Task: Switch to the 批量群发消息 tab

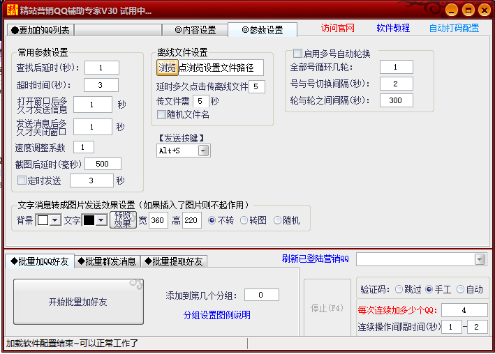Action: tap(107, 261)
